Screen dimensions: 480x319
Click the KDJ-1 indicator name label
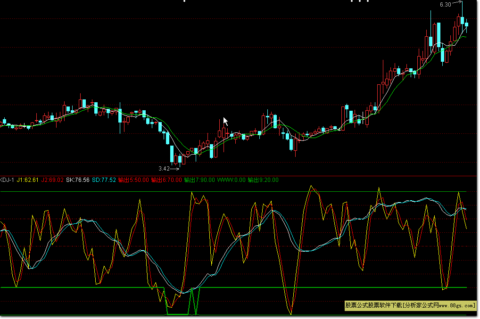(x=7, y=180)
